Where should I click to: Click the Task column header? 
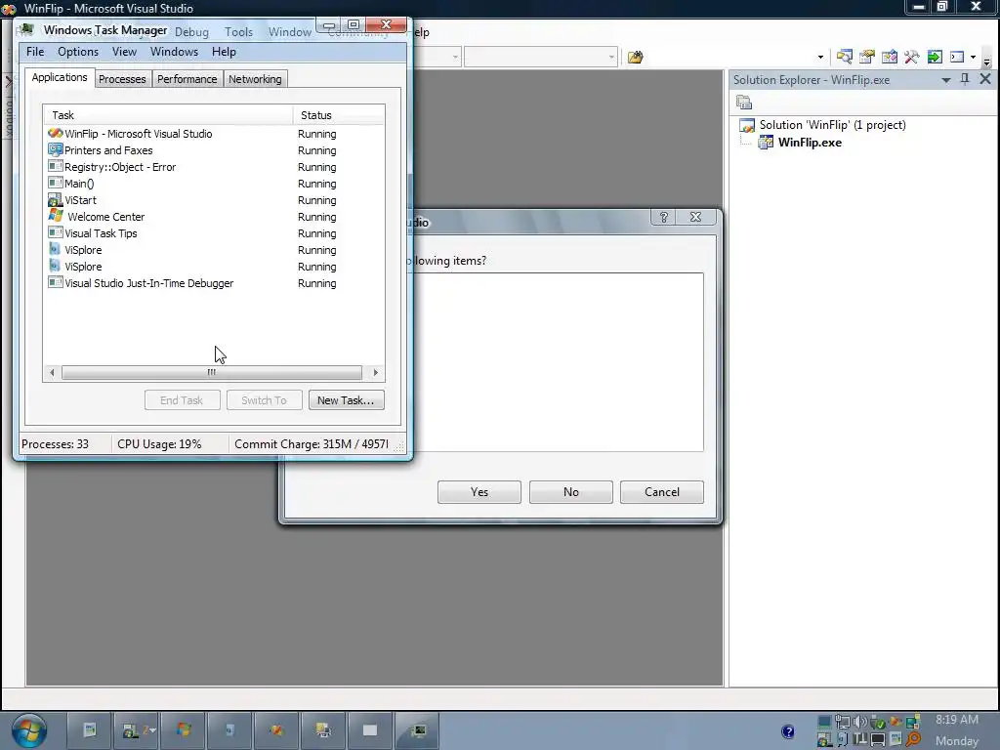168,115
